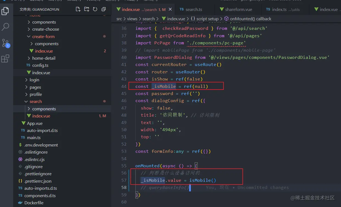Open the .gitignore file
Screen dimensions: 341x207
tap(33, 167)
